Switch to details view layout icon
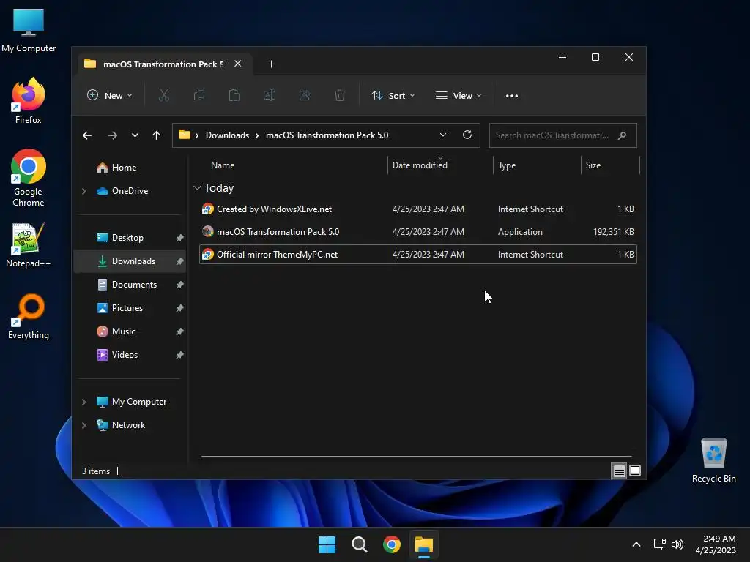Screen dimensions: 750x562 [619, 471]
